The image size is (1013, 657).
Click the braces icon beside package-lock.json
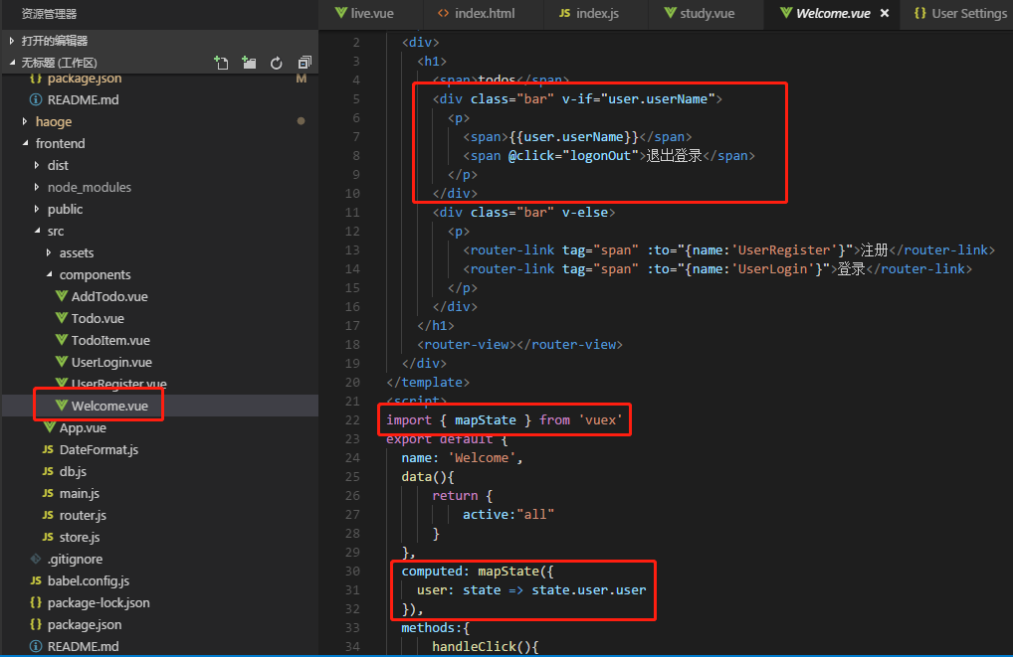[36, 603]
